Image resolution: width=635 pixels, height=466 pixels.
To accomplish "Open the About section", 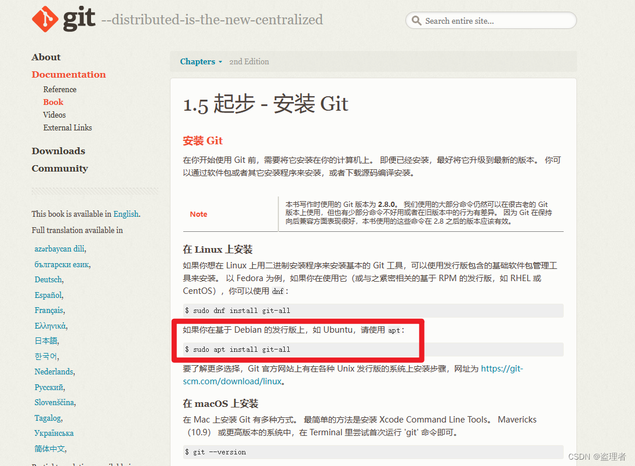I will coord(46,57).
